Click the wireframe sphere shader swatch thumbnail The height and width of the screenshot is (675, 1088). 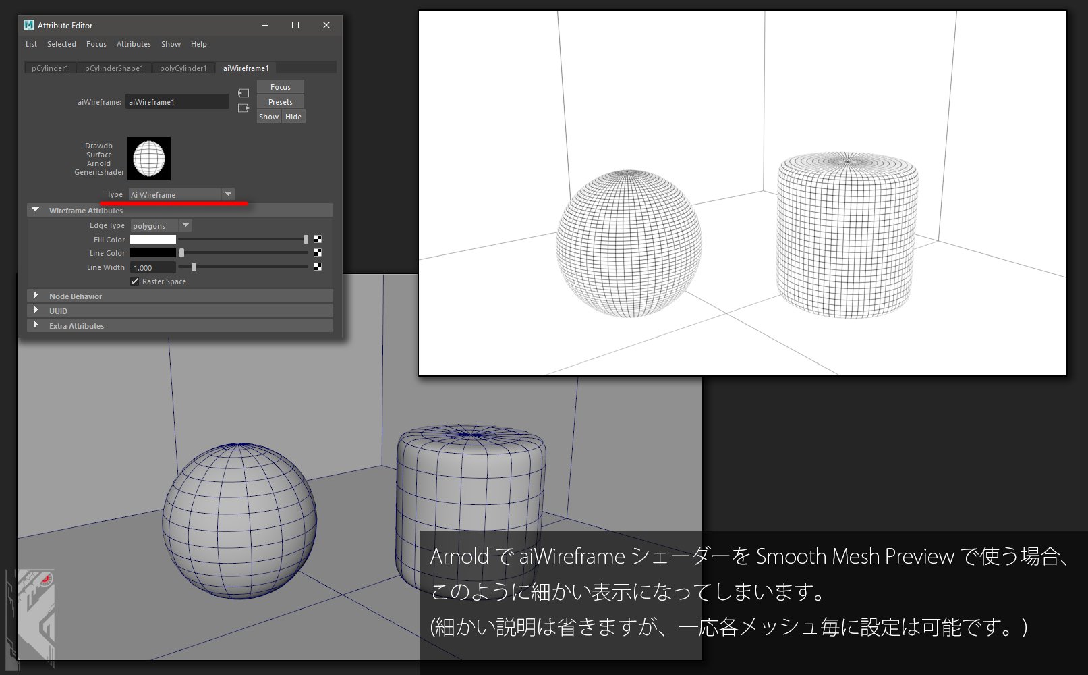[149, 159]
